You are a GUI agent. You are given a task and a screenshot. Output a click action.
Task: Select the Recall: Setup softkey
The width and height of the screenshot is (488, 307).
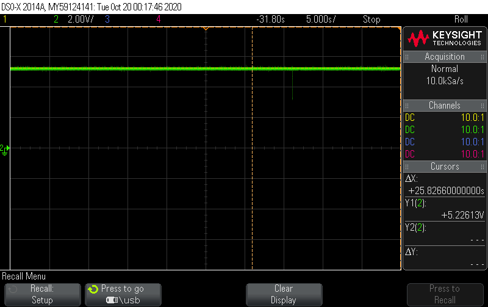coord(42,295)
